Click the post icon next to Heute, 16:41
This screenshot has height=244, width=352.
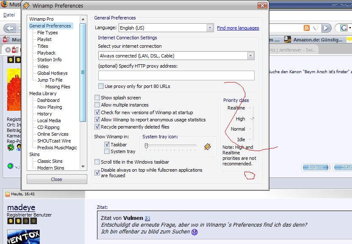[8, 194]
